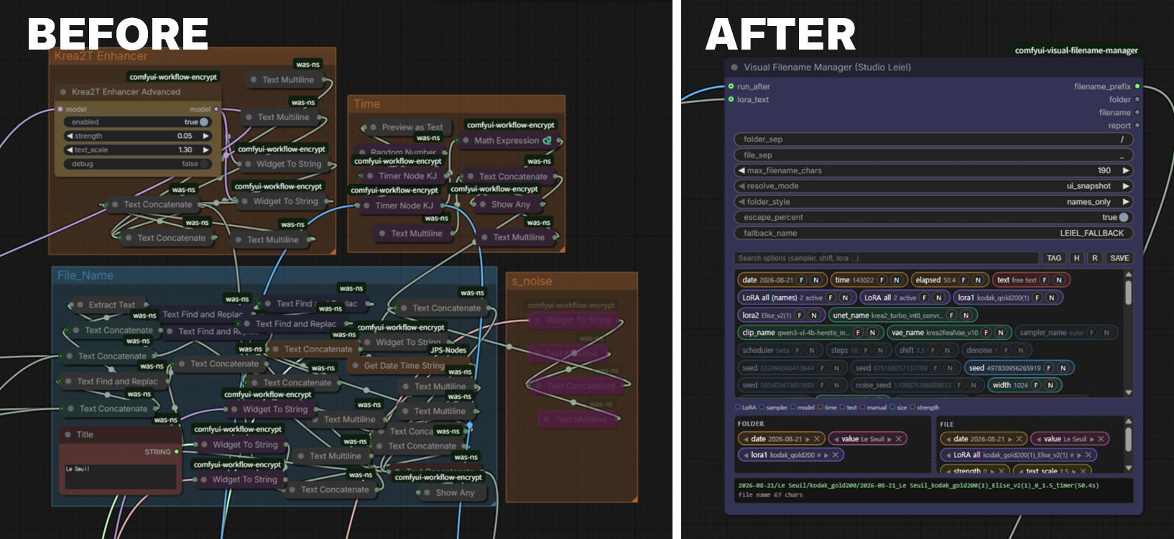Click the N icon on the width 1024 tag
Image resolution: width=1174 pixels, height=539 pixels.
(x=1050, y=385)
